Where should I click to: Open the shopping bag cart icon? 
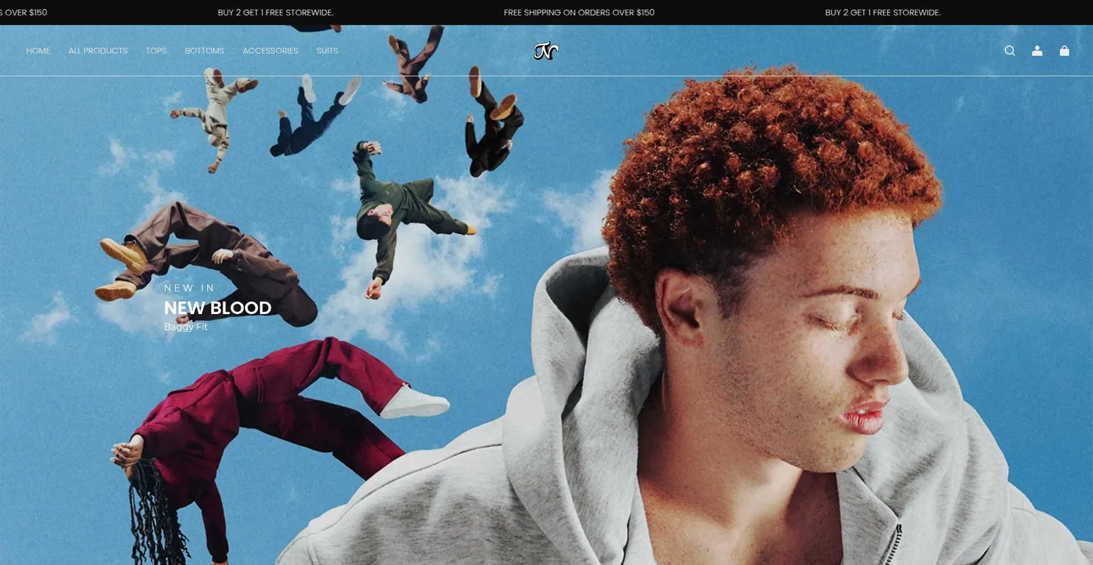click(1064, 51)
